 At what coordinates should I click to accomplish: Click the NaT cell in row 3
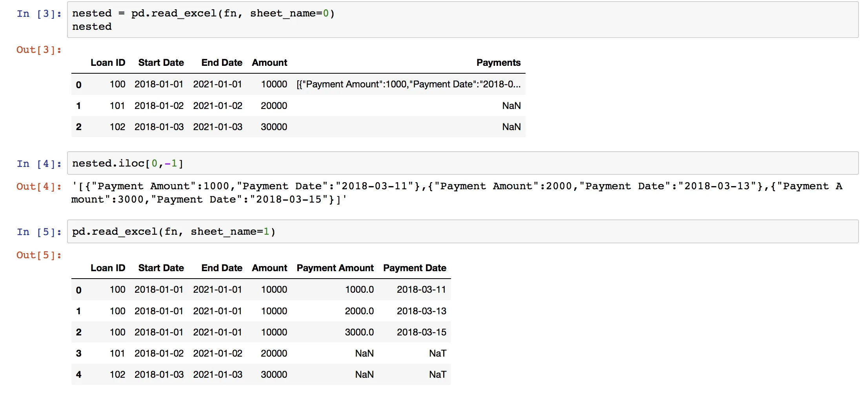tap(437, 353)
